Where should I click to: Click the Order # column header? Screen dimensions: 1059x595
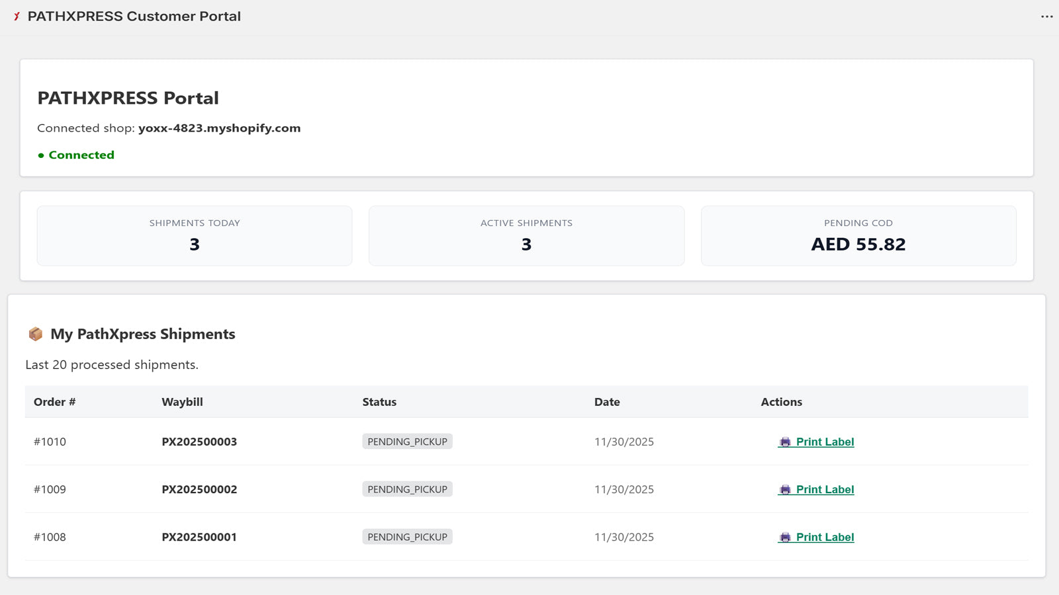55,402
